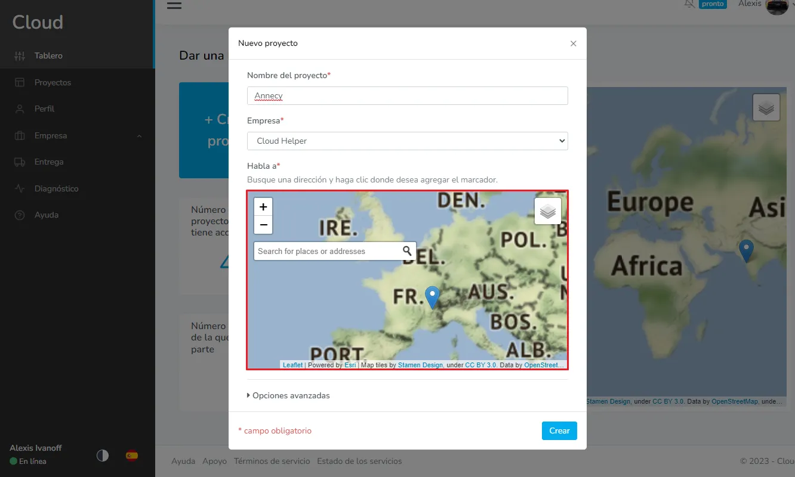Click the Crear button

pos(559,430)
